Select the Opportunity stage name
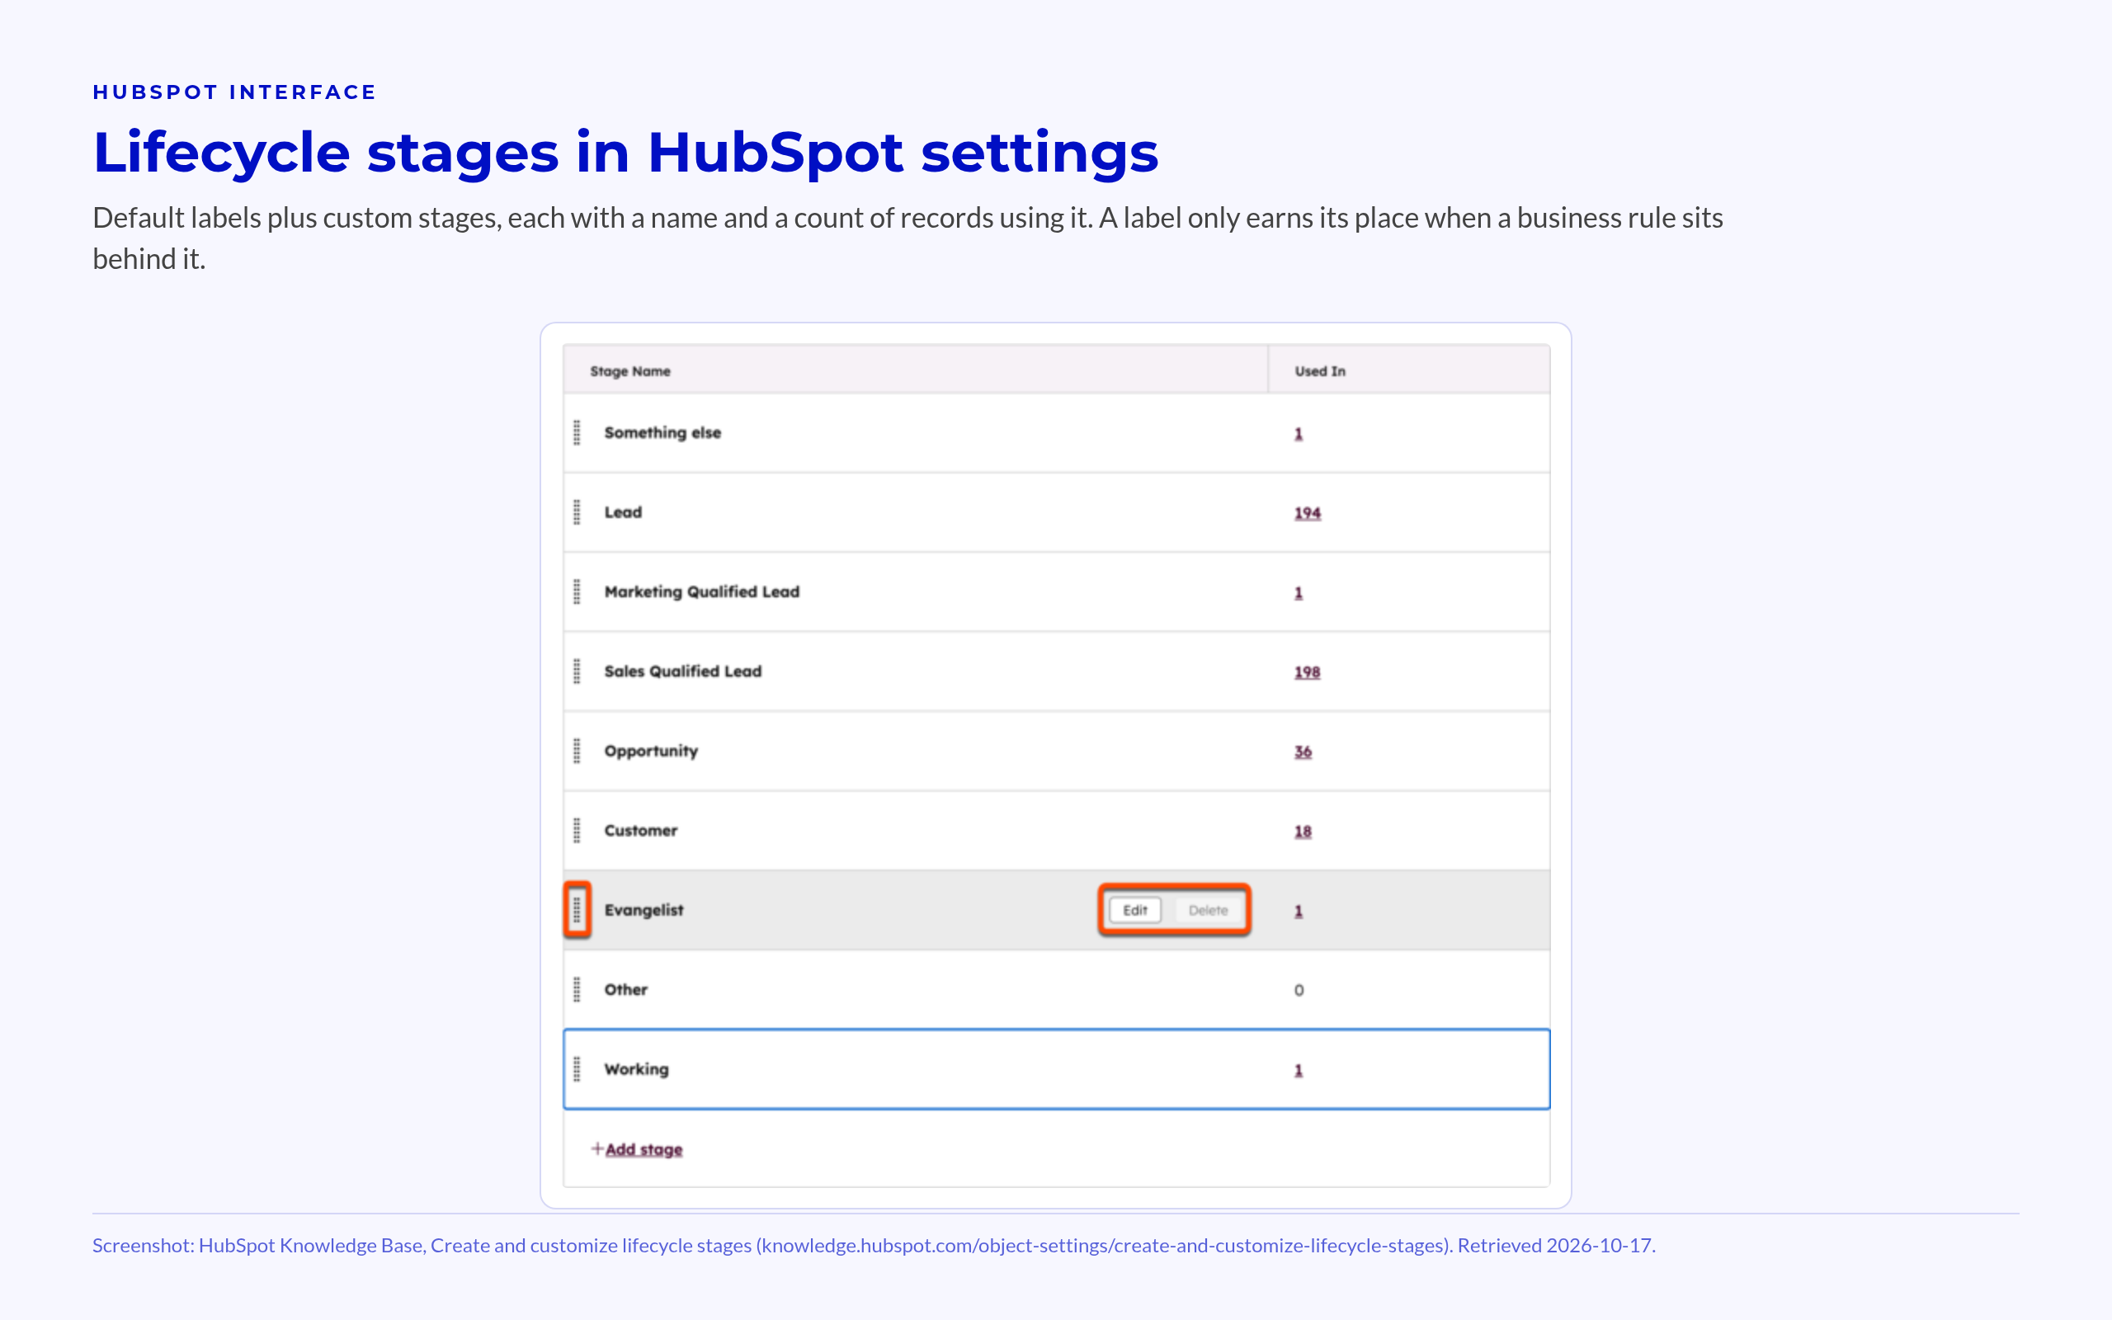The image size is (2112, 1320). 651,751
